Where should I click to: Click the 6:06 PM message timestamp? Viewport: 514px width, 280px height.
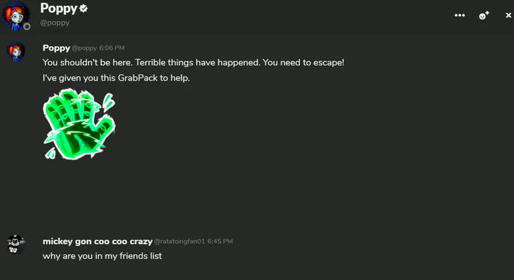[112, 48]
